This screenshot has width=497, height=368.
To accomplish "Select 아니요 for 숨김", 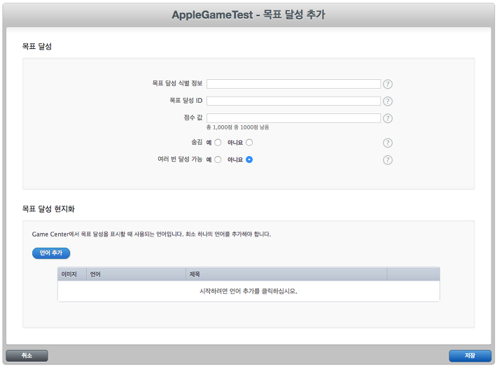I will pos(249,143).
